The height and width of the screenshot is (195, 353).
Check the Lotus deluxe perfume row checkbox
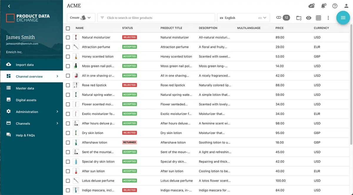click(x=68, y=181)
